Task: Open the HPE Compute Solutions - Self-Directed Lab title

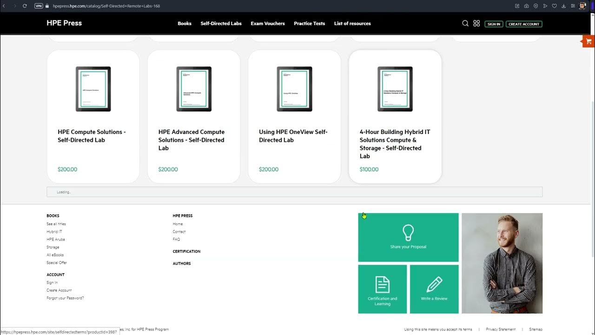Action: (x=92, y=136)
